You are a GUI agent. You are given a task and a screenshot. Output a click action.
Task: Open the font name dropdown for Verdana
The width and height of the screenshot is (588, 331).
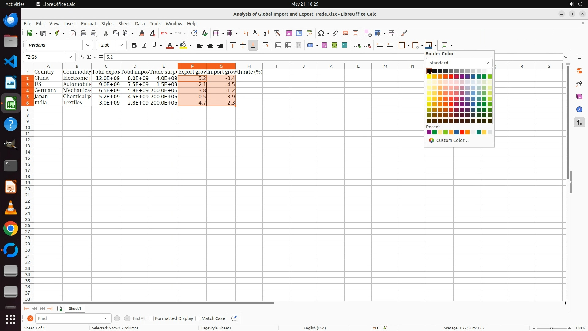point(88,45)
